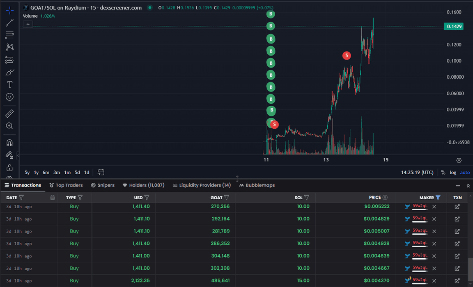
Task: Click the red S sell marker near 0.1000
Action: 347,55
